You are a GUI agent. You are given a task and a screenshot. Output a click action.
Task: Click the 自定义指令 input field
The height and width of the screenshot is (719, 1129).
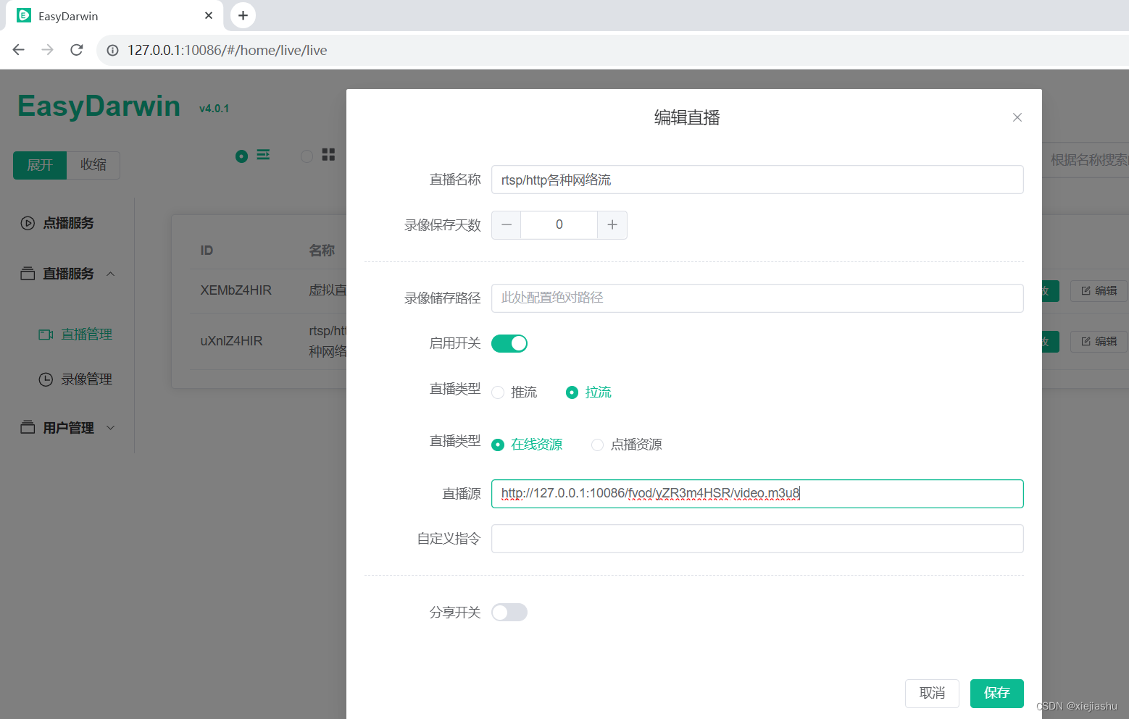pos(757,538)
